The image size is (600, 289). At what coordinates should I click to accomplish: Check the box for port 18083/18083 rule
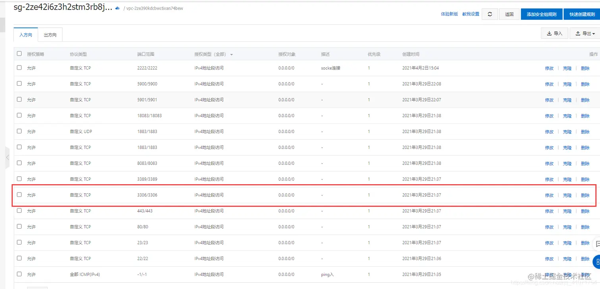[19, 115]
